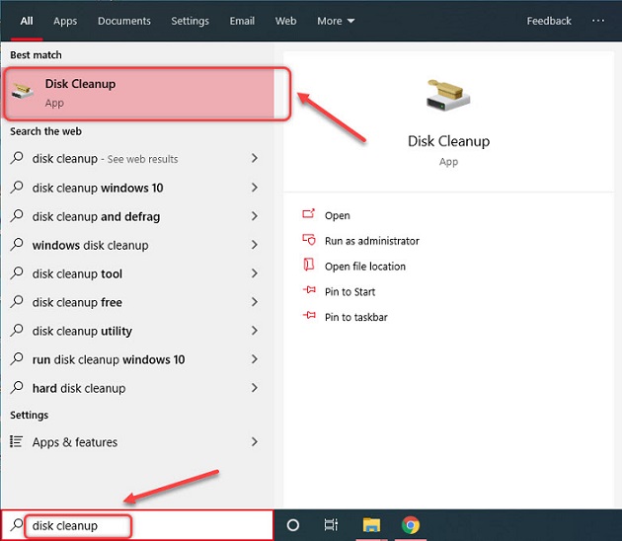This screenshot has width=622, height=541.
Task: Expand the 'Apps & features' chevron
Action: (255, 441)
